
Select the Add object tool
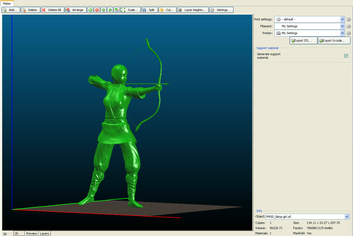(x=10, y=10)
